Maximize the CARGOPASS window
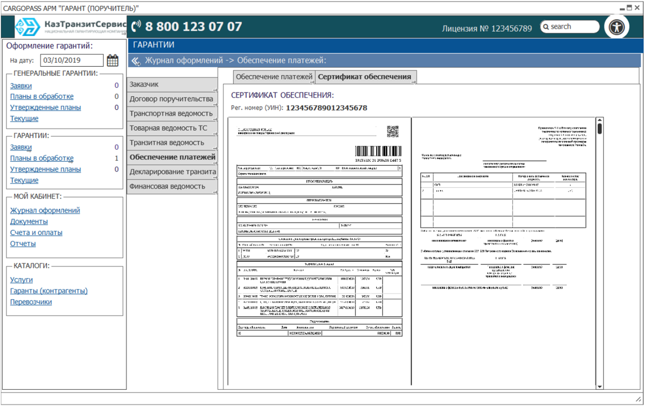 (629, 8)
